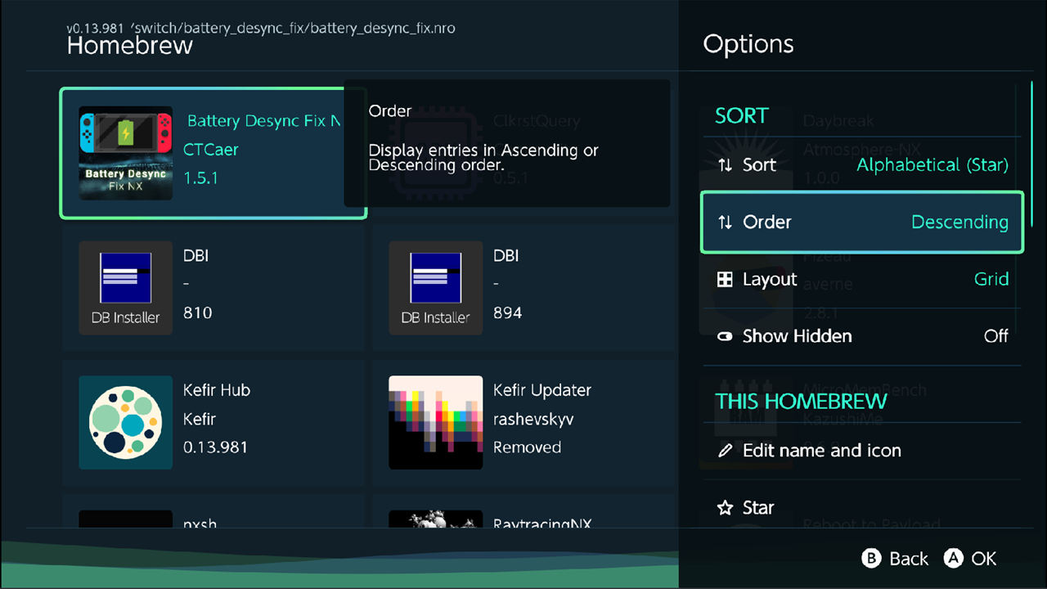1047x589 pixels.
Task: Tap the B Back button
Action: (895, 559)
